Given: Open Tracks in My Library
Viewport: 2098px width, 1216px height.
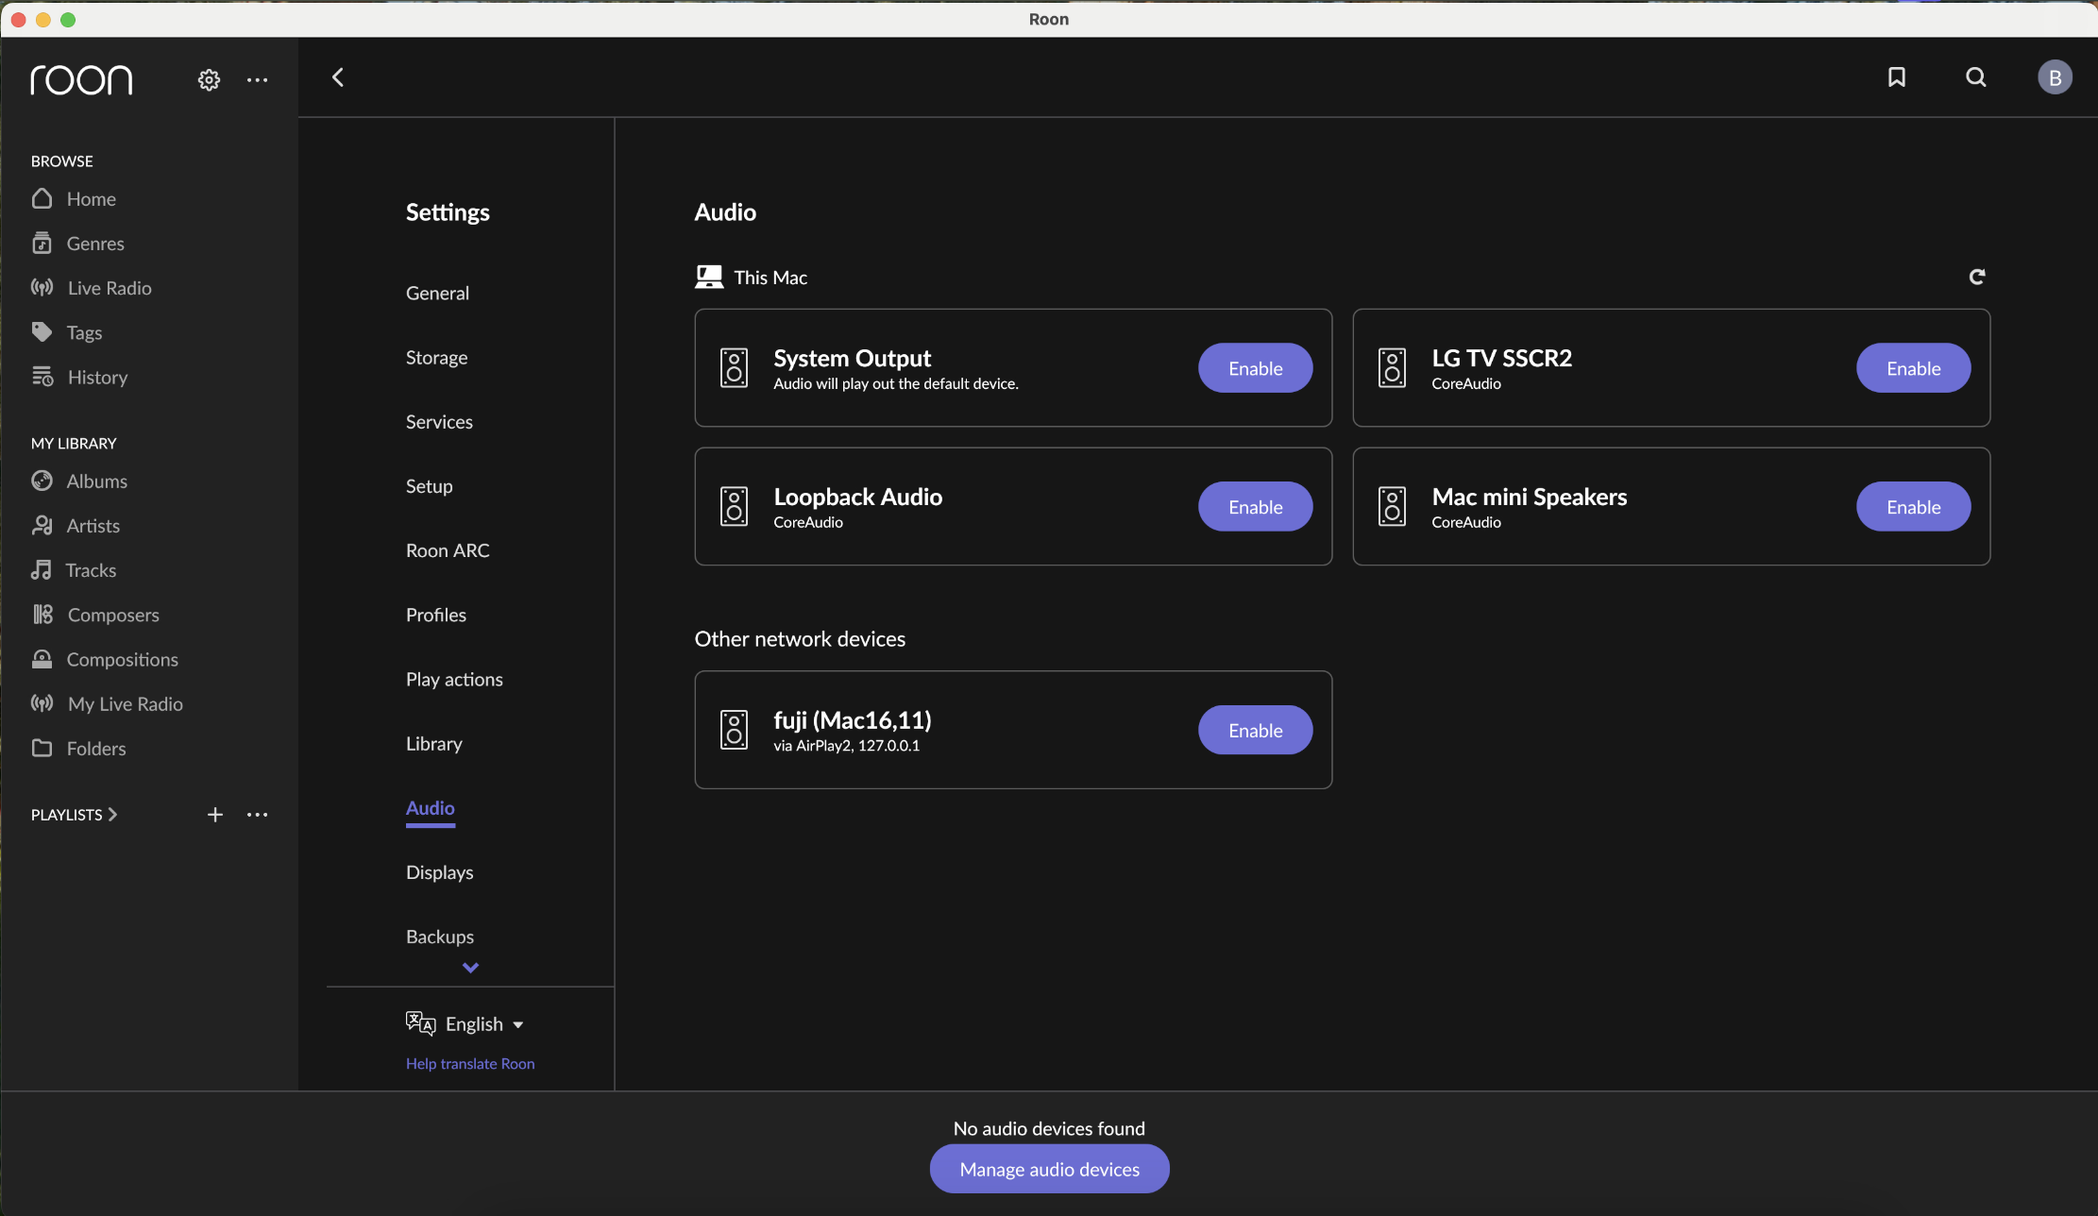Looking at the screenshot, I should [74, 570].
